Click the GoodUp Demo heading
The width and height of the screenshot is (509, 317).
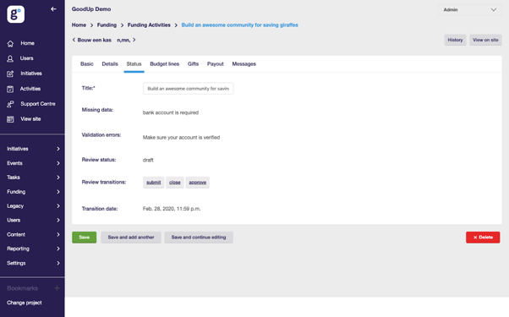[91, 9]
